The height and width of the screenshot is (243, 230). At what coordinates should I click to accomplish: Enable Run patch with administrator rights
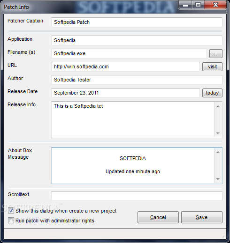coord(11,221)
